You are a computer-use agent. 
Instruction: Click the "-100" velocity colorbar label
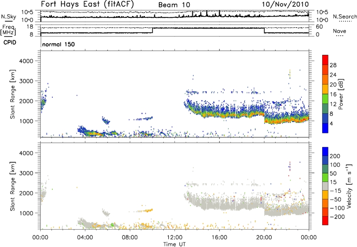pos(337,208)
